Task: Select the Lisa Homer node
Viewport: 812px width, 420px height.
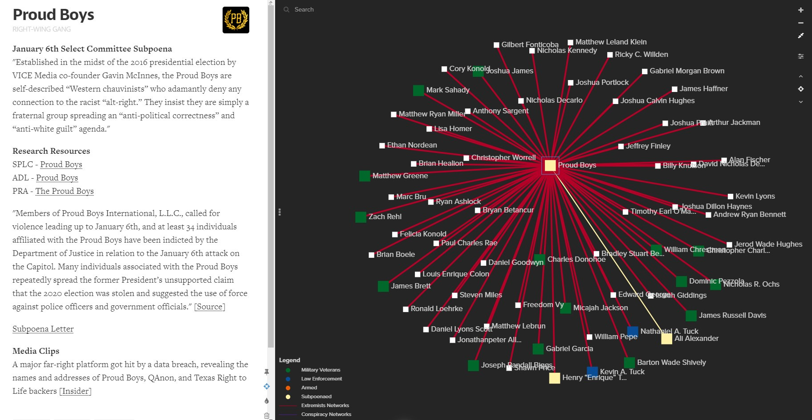Action: tap(429, 129)
